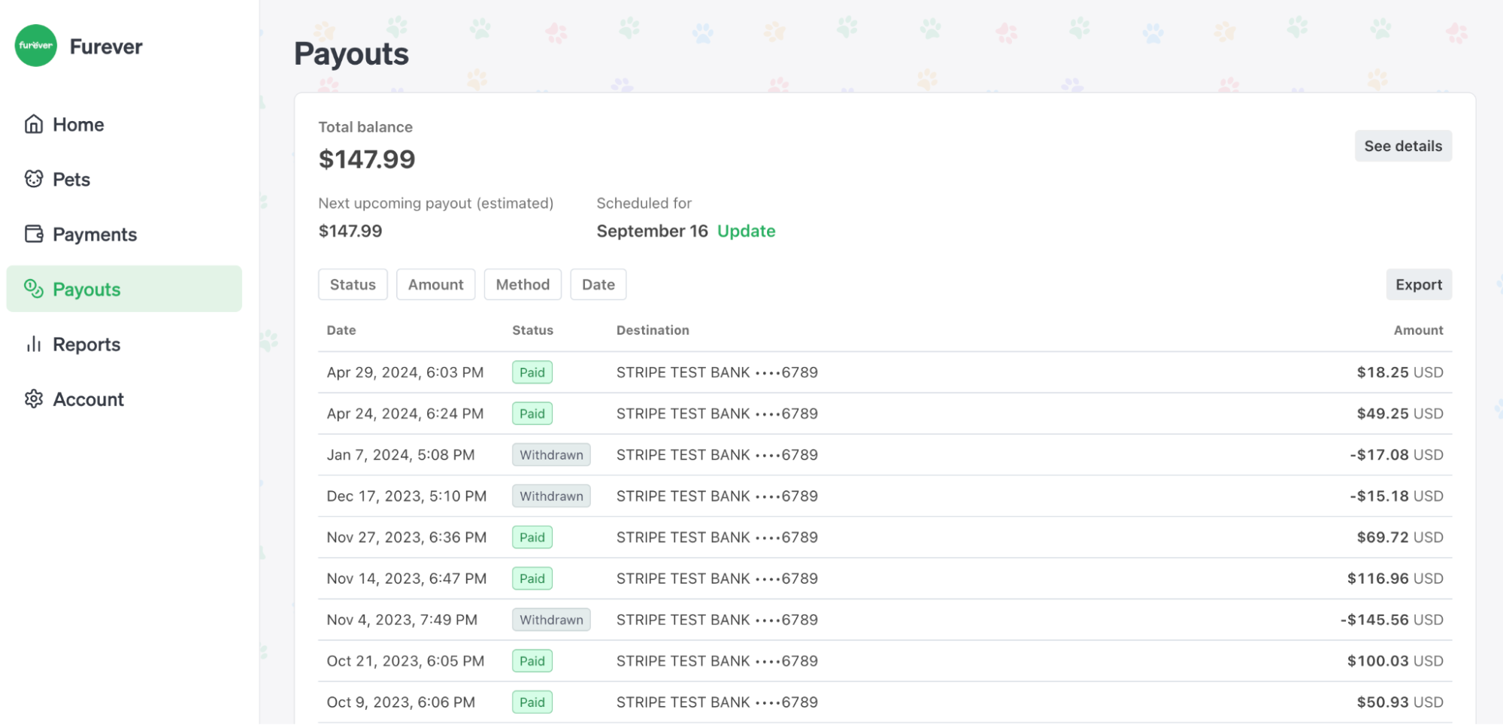Click the Paid badge for Apr 24, 2024
This screenshot has width=1503, height=725.
[532, 414]
